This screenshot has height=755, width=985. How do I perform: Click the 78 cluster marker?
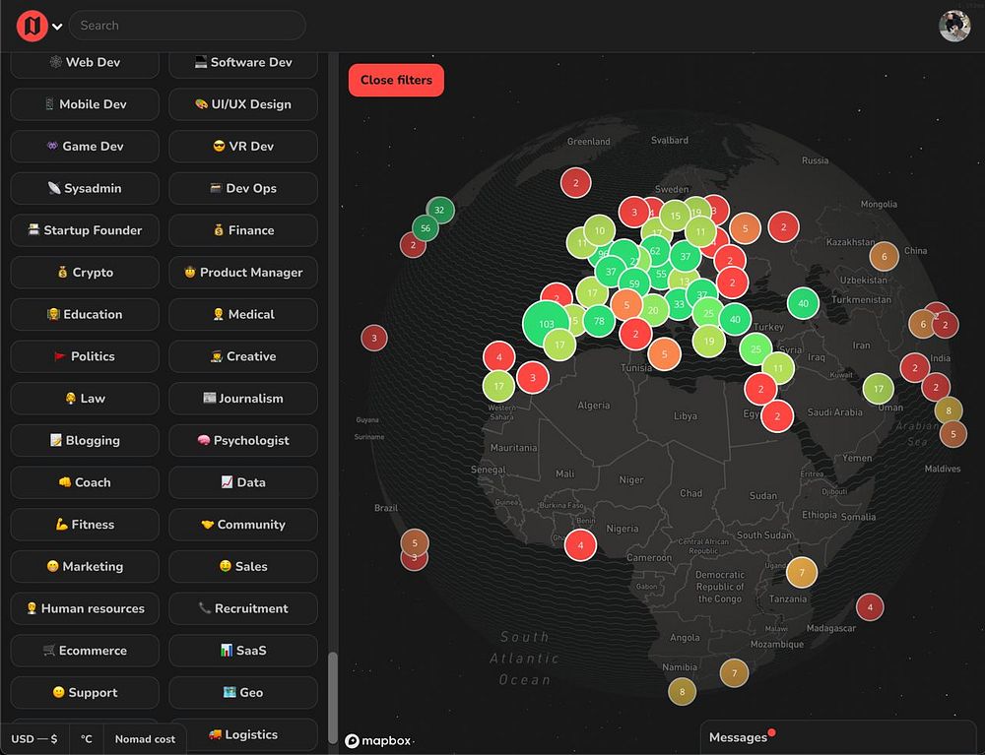pyautogui.click(x=599, y=321)
